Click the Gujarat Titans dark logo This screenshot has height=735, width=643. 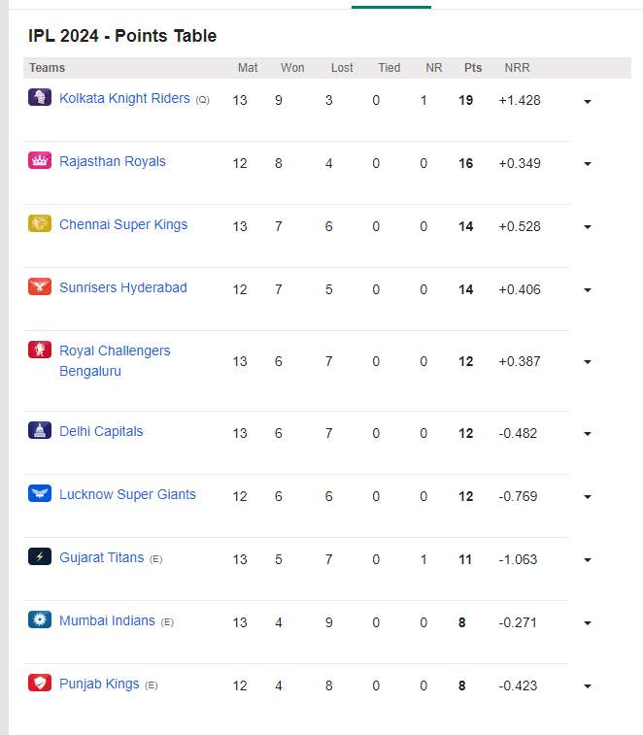click(40, 556)
